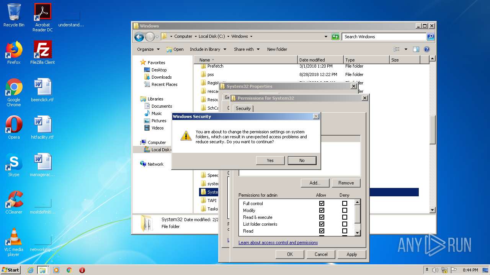Sort by Date modified column header
Image resolution: width=490 pixels, height=275 pixels.
320,60
